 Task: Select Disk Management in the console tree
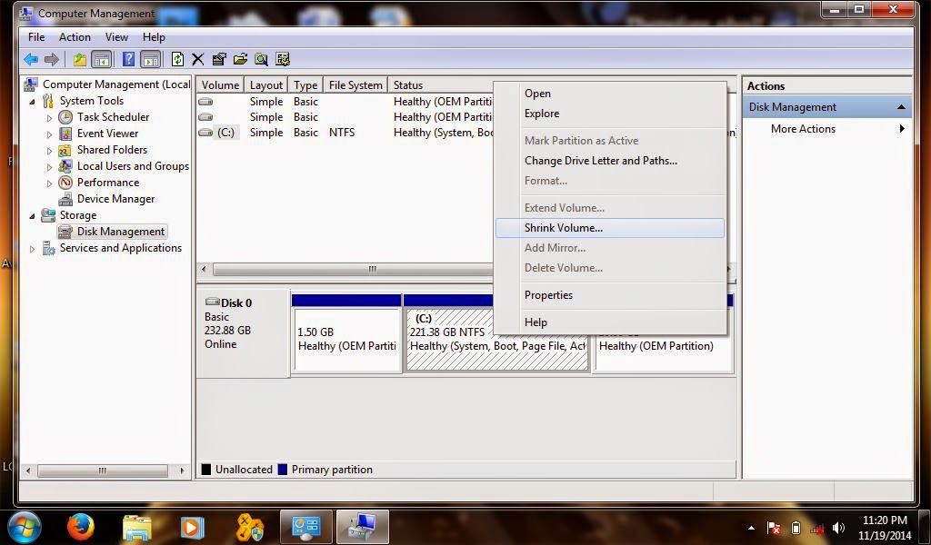[x=119, y=231]
